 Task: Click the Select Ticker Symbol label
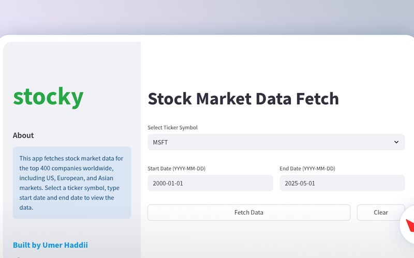[172, 127]
